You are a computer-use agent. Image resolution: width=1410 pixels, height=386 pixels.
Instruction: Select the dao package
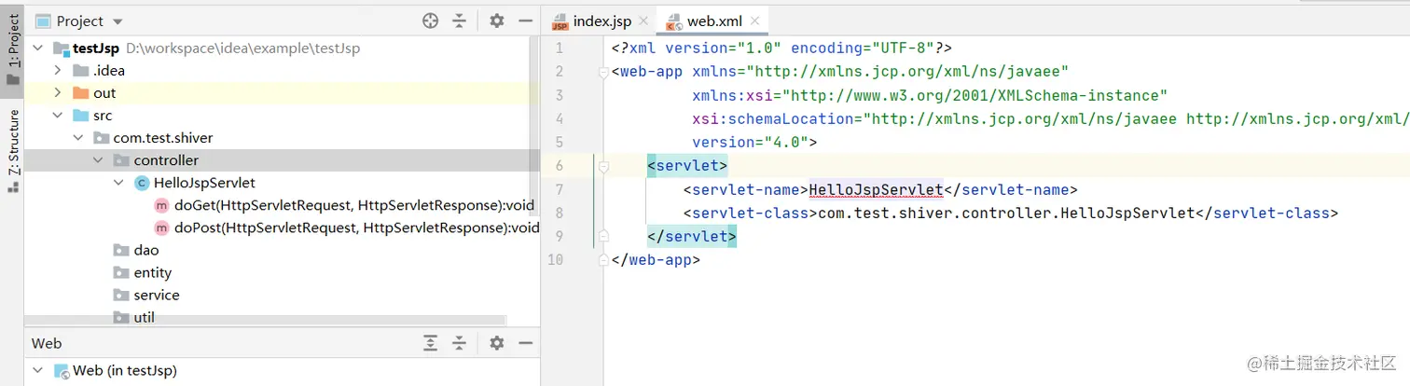click(x=146, y=250)
